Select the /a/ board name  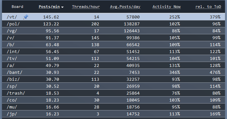[x=11, y=65]
